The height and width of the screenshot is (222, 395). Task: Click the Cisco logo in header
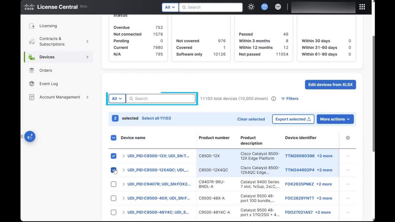[x=29, y=7]
